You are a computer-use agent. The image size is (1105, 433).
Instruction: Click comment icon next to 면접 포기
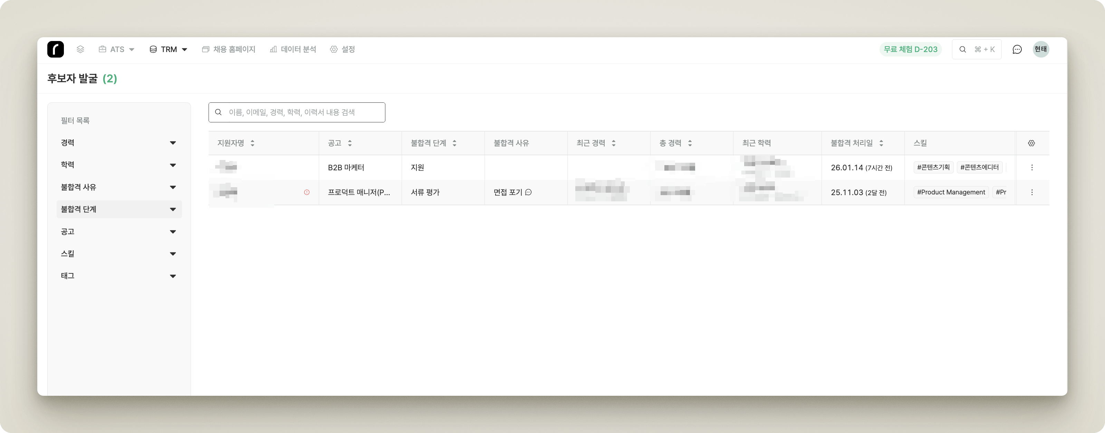[x=528, y=192]
